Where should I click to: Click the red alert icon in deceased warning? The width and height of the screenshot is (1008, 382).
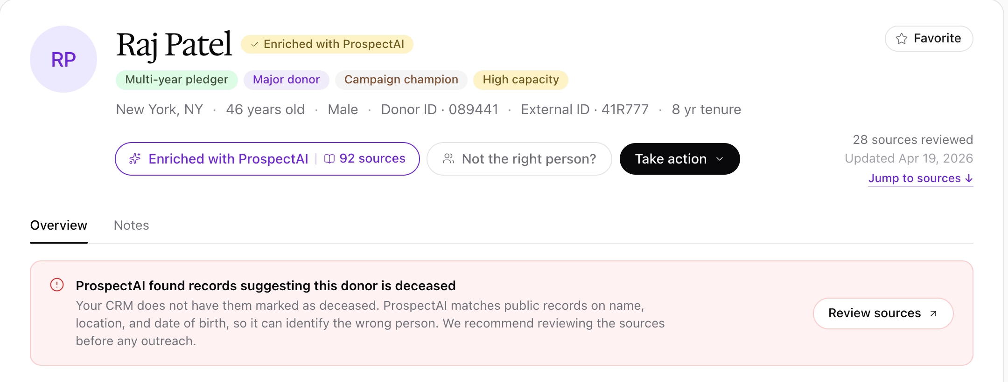click(x=57, y=285)
